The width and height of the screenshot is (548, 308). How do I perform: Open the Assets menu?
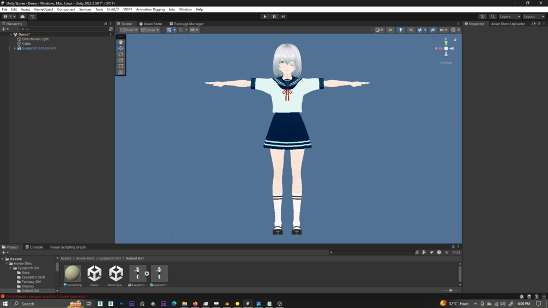tap(25, 9)
